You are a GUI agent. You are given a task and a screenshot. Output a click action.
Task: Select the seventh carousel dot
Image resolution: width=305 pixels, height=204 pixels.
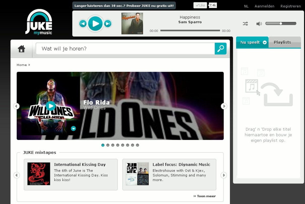[133, 145]
